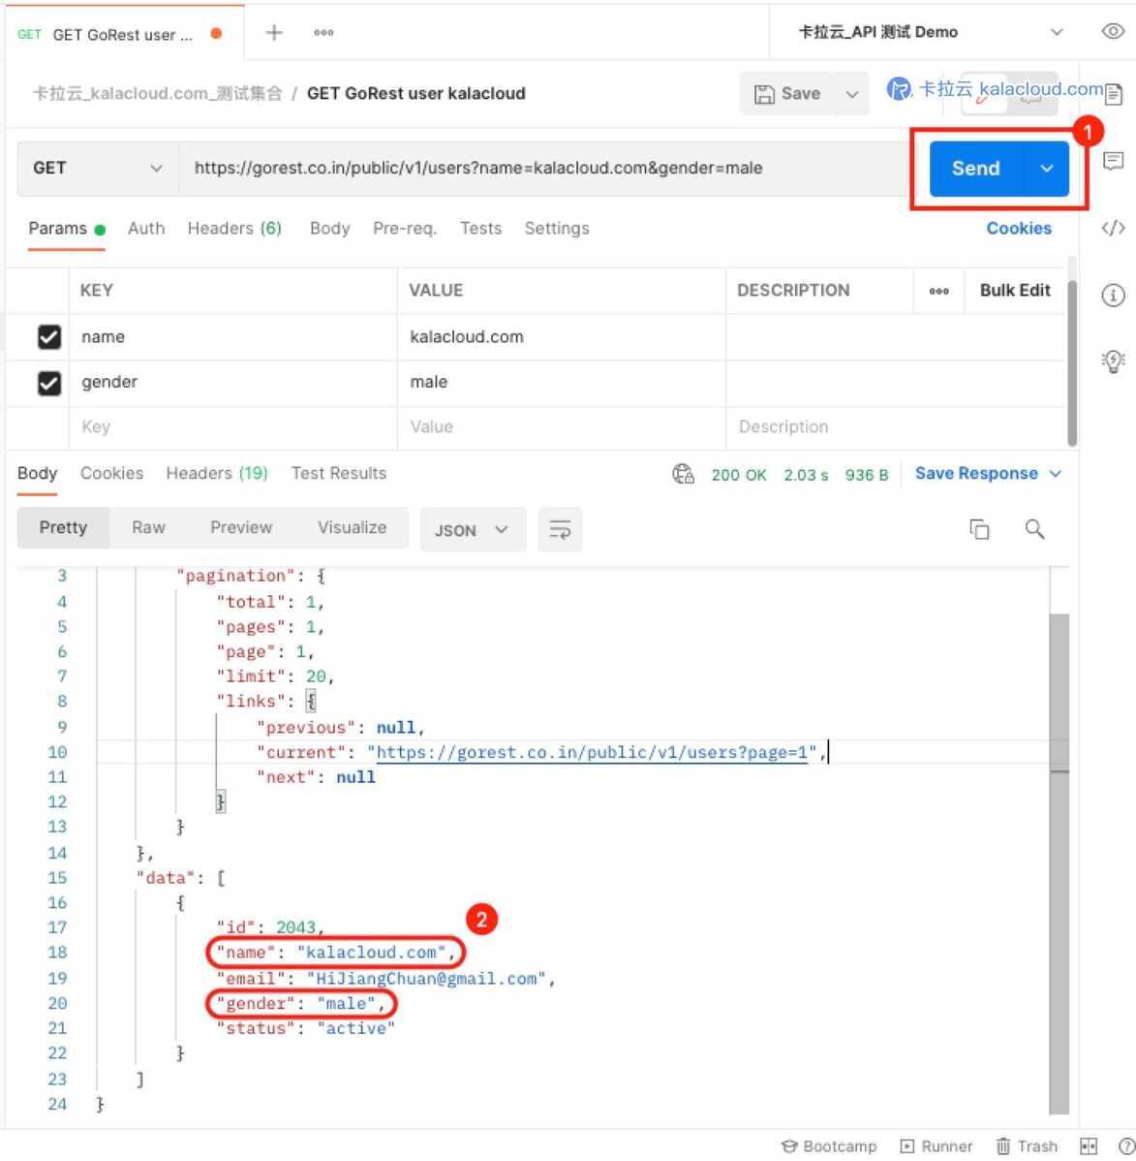Open the Cookies link

pyautogui.click(x=1018, y=229)
